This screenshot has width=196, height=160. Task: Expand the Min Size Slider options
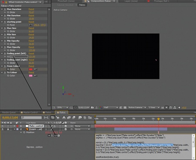click(5, 38)
